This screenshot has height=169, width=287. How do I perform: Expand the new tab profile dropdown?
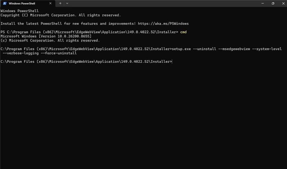pyautogui.click(x=67, y=3)
